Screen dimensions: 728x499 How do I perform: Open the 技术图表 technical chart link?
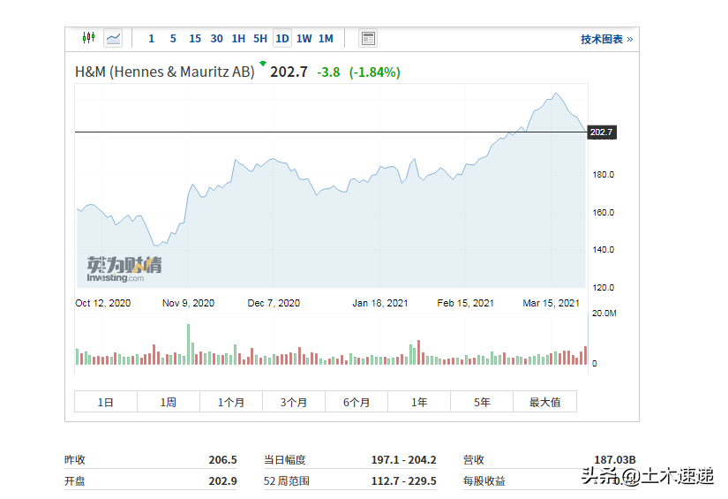click(x=606, y=40)
